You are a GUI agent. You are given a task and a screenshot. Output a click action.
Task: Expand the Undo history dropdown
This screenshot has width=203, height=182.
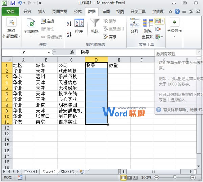(x=24, y=3)
